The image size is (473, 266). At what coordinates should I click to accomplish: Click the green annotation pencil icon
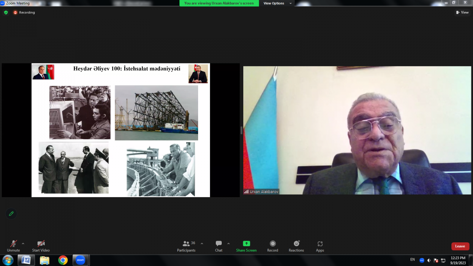coord(11,214)
